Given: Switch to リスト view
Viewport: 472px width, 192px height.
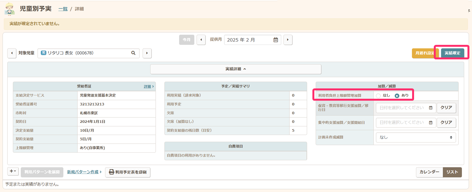Looking at the screenshot, I should 452,172.
